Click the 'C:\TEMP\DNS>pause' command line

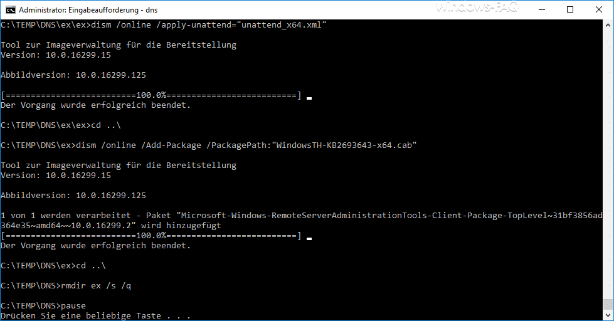pyautogui.click(x=43, y=305)
